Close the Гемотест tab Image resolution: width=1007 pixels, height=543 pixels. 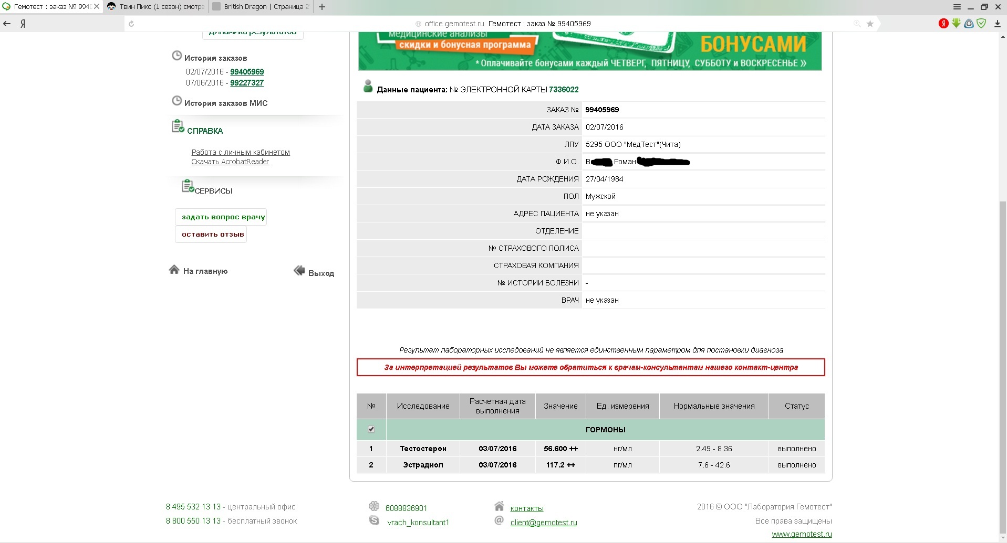[x=97, y=7]
